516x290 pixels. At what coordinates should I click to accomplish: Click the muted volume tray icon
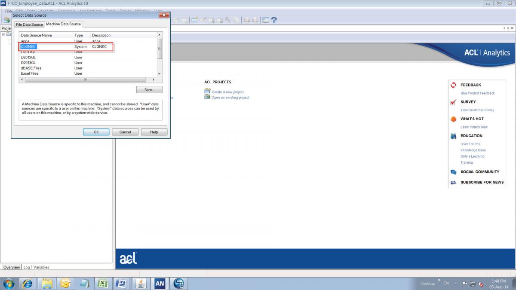481,284
